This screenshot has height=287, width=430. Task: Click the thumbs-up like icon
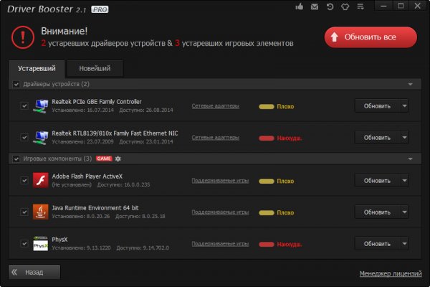(x=300, y=6)
